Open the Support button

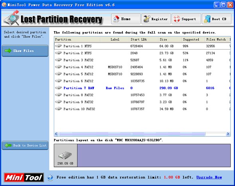tap(186, 19)
